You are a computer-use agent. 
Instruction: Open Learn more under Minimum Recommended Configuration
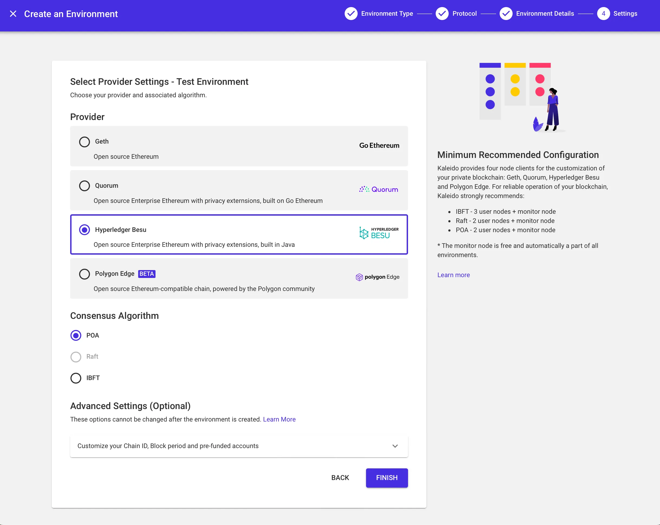pyautogui.click(x=453, y=275)
